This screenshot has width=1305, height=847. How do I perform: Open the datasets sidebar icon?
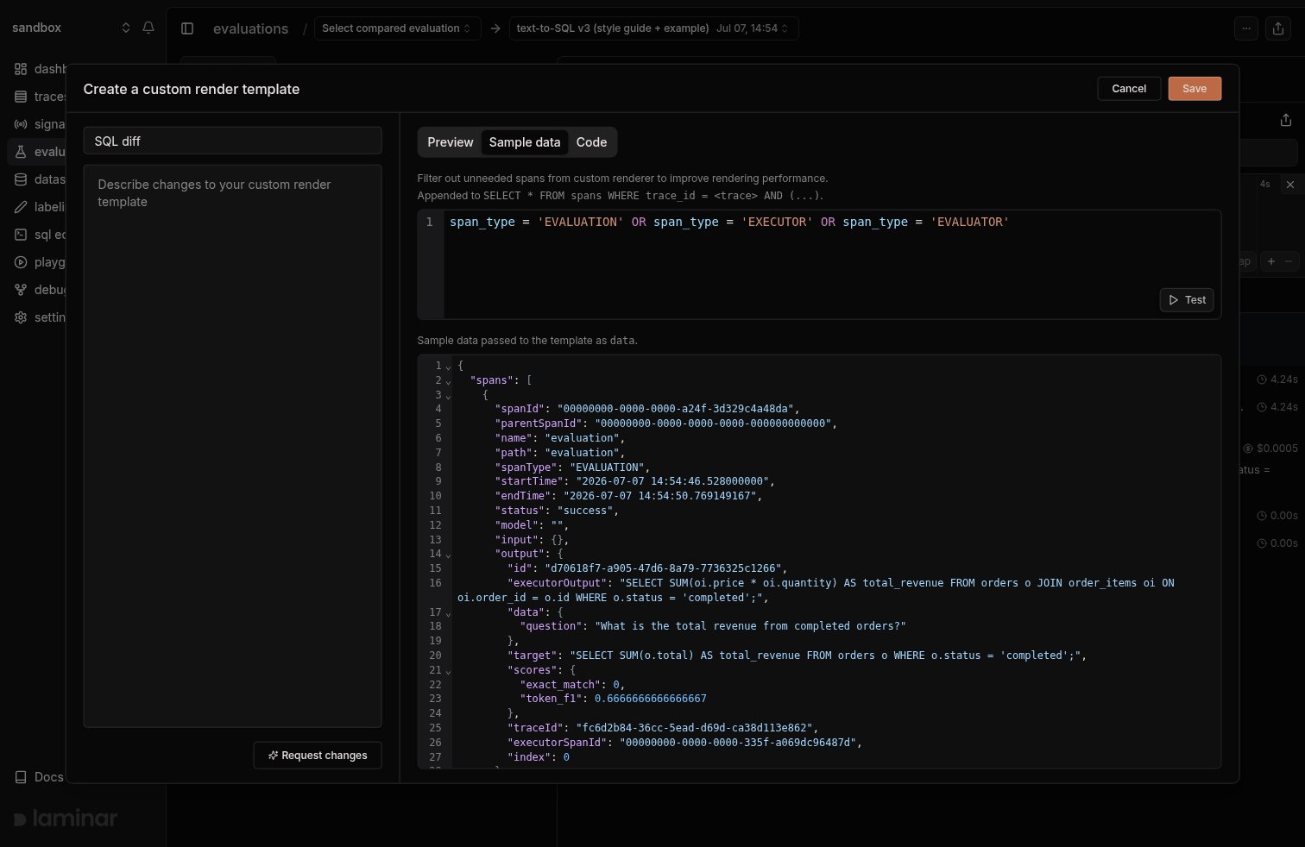coord(21,179)
